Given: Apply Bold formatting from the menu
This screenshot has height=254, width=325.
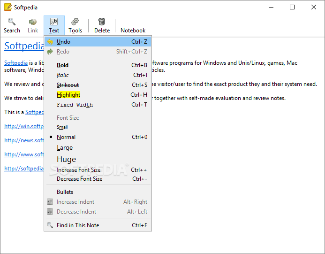Looking at the screenshot, I should 98,65.
